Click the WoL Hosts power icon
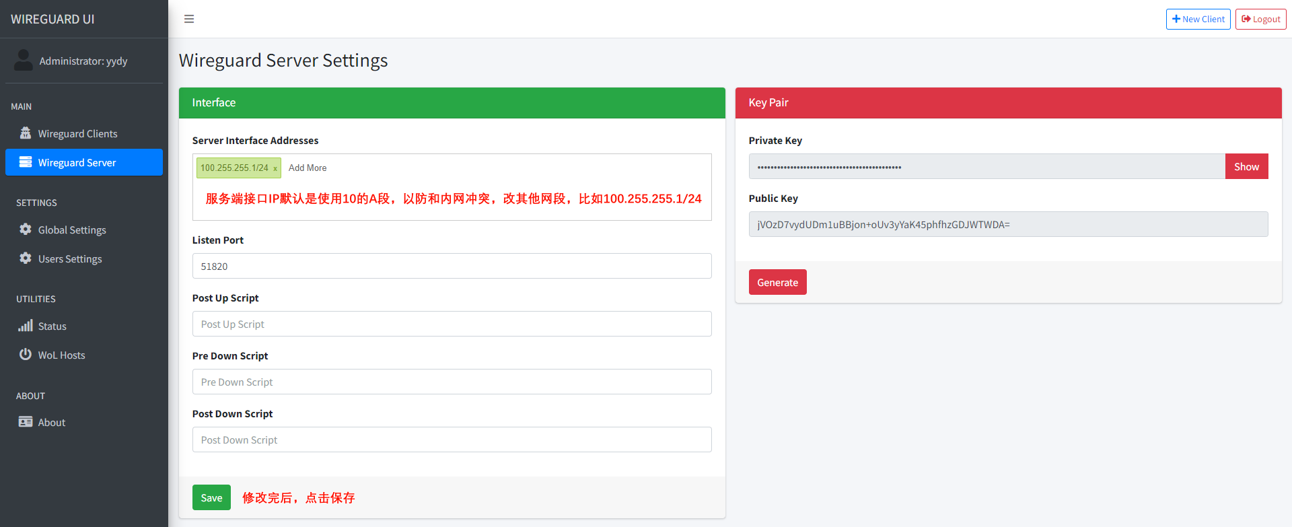 [x=26, y=355]
